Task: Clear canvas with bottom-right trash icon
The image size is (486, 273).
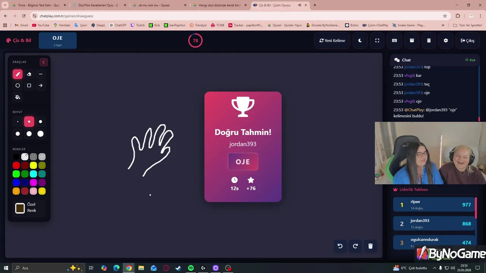Action: point(371,246)
